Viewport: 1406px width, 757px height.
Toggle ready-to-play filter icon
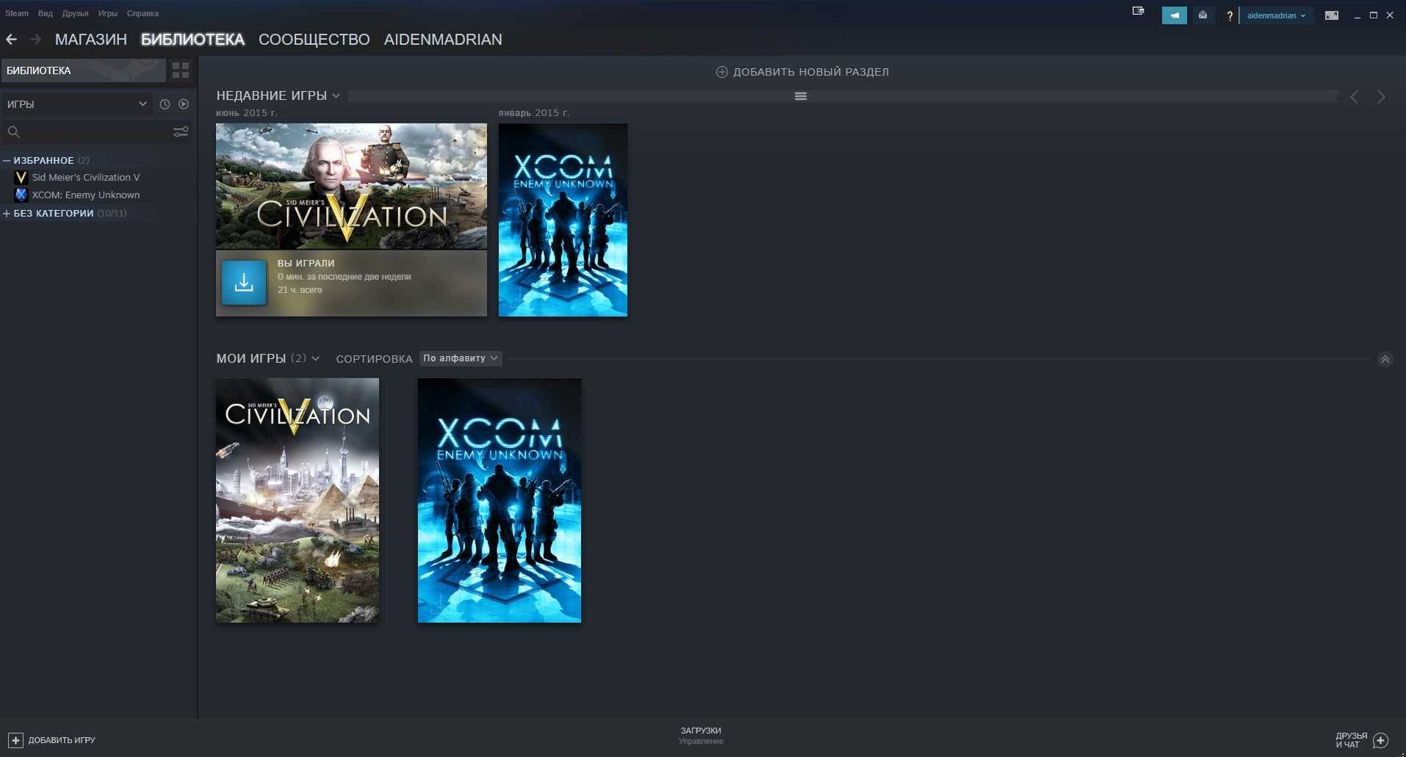(x=184, y=104)
